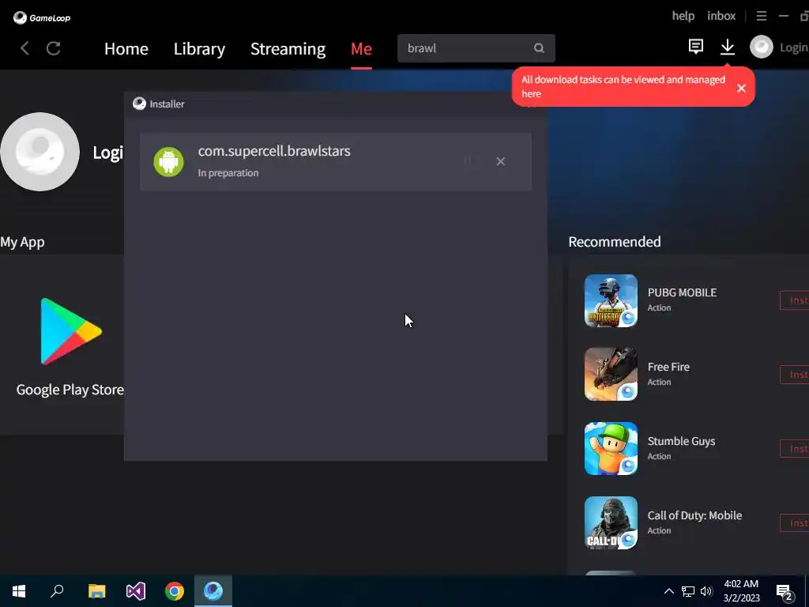Cancel the com.supercell.brawlstars install task
The height and width of the screenshot is (607, 809).
500,161
